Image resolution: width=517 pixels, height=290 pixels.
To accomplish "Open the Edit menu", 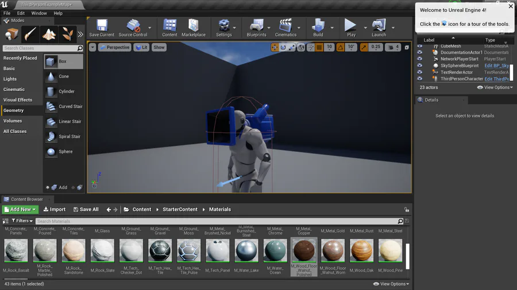I will [x=21, y=13].
